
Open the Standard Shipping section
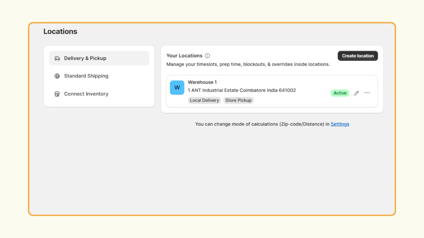[x=99, y=76]
